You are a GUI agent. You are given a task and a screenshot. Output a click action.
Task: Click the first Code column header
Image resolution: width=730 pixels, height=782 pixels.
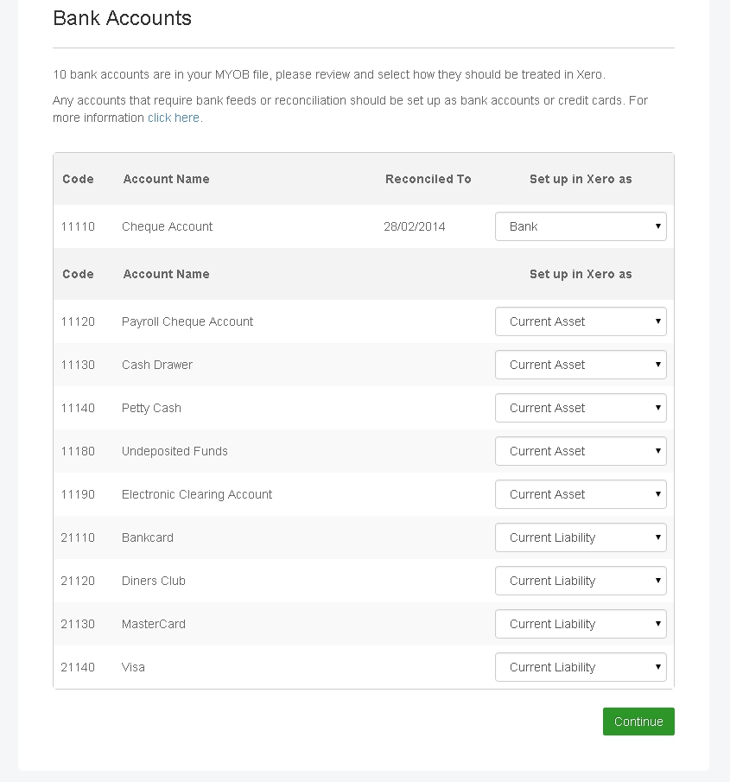(78, 179)
